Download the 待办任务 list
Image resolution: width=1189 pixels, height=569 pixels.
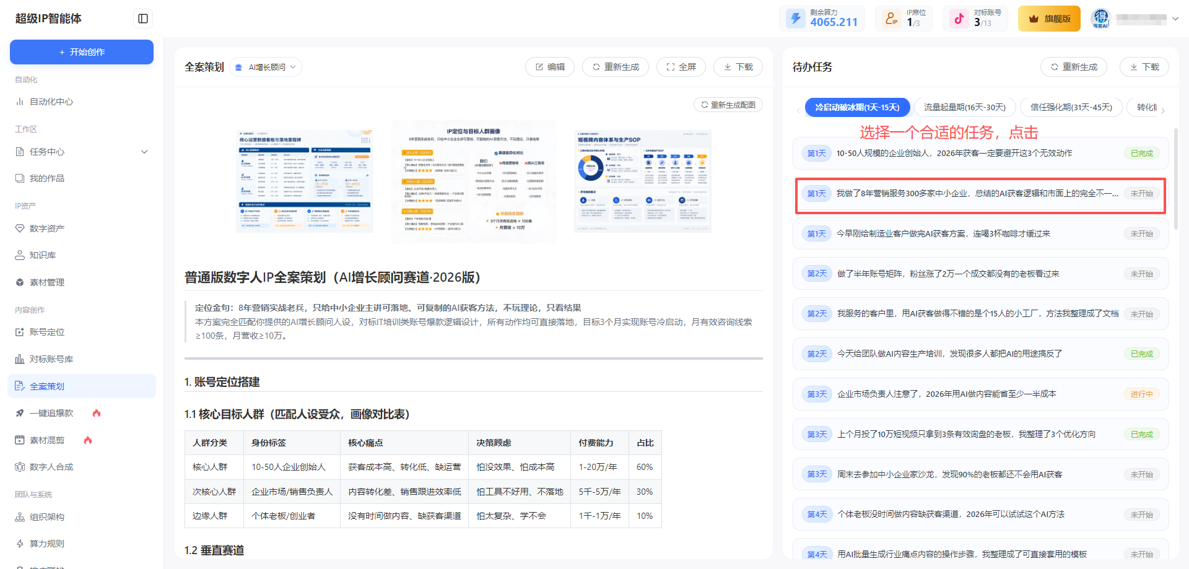click(1144, 67)
